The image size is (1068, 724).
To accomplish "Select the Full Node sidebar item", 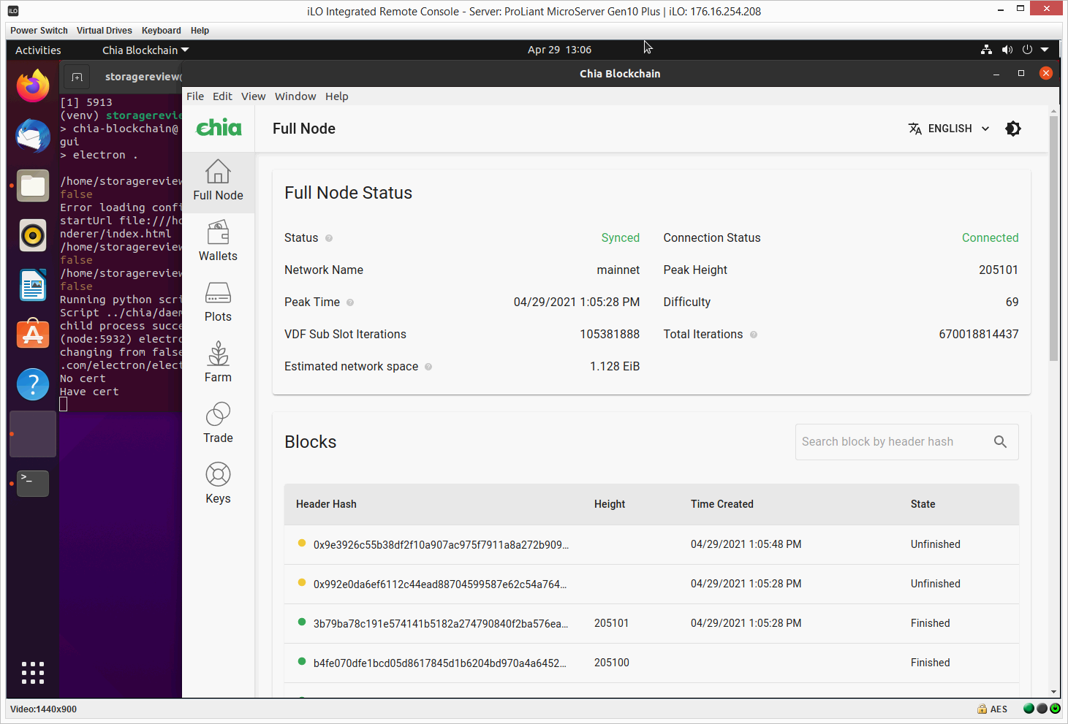I will (217, 181).
